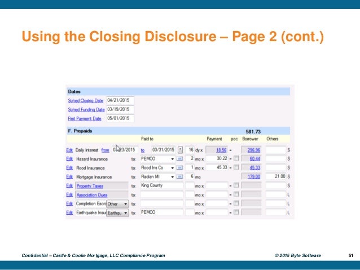Open First Payment Date link
Image resolution: width=360 pixels, height=270 pixels.
pyautogui.click(x=85, y=118)
